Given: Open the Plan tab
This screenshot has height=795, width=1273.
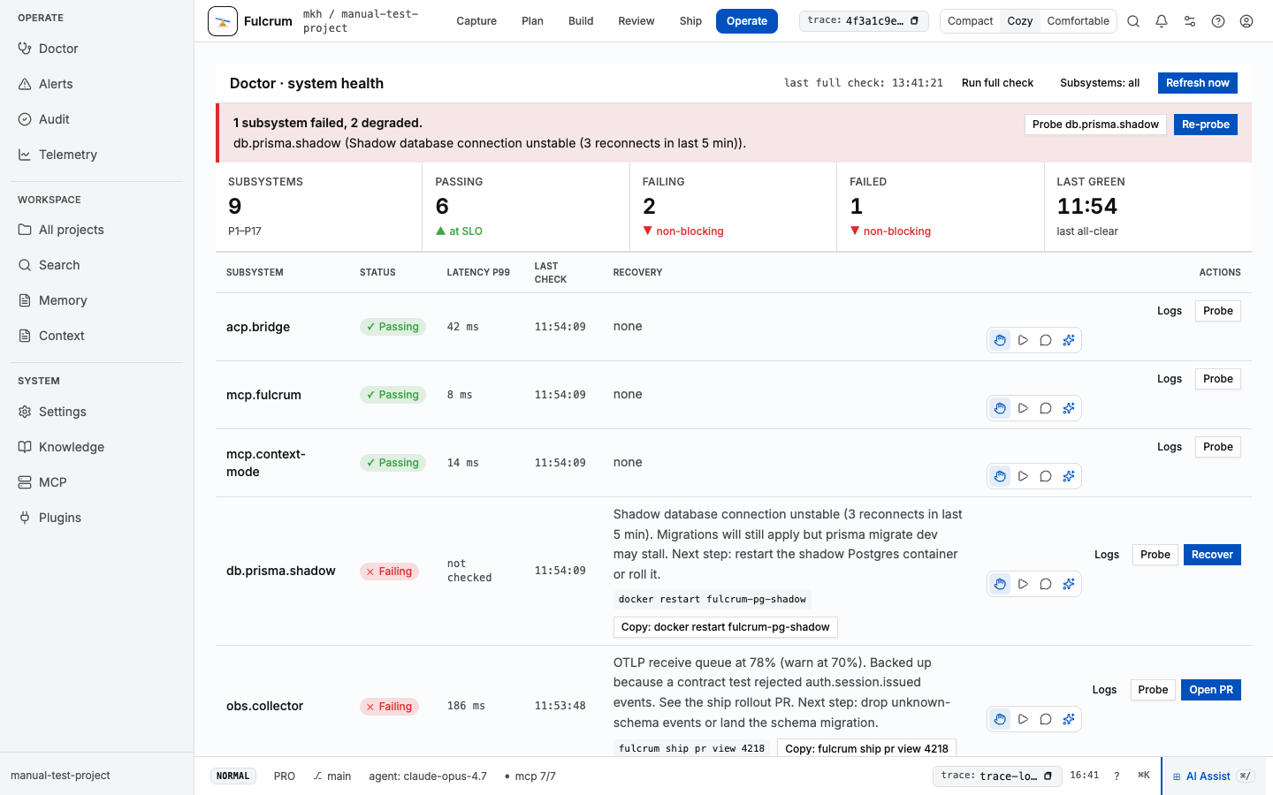Looking at the screenshot, I should [532, 21].
